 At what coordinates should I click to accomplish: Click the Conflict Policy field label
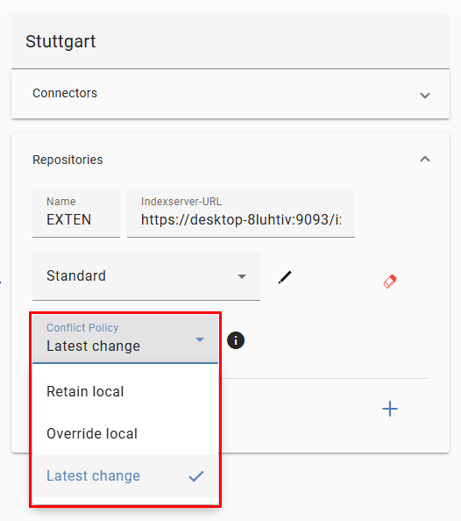click(82, 328)
